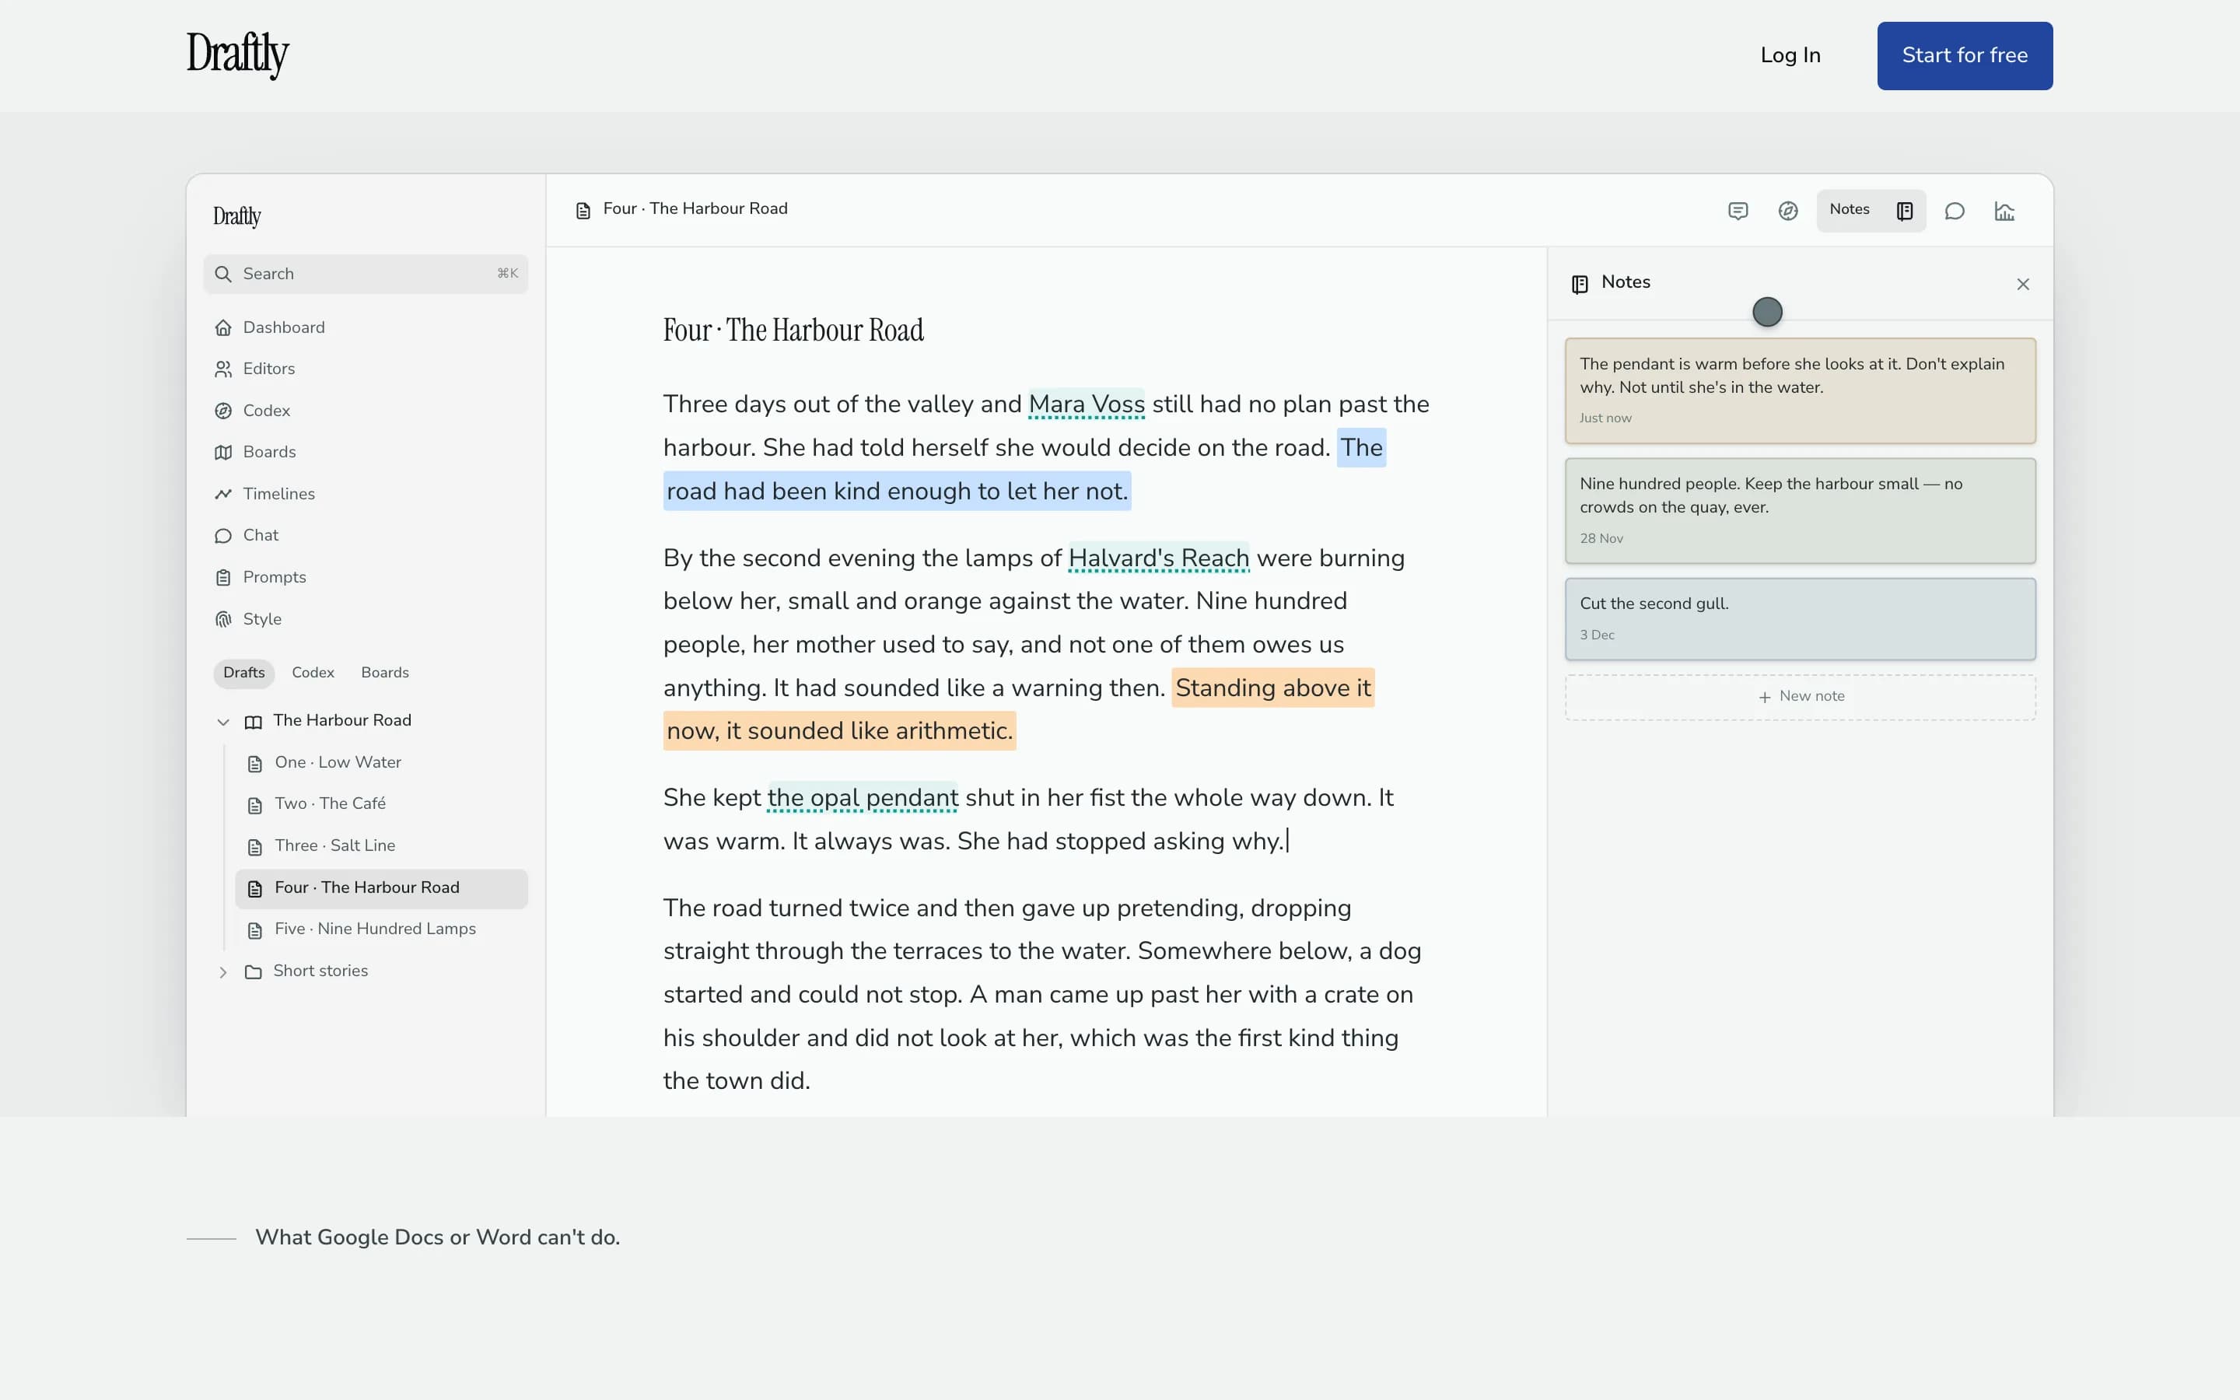Click the Draftly logo in page header
Viewport: 2240px width, 1400px height.
click(x=238, y=54)
